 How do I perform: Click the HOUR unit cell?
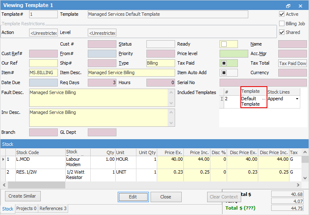[126, 162]
